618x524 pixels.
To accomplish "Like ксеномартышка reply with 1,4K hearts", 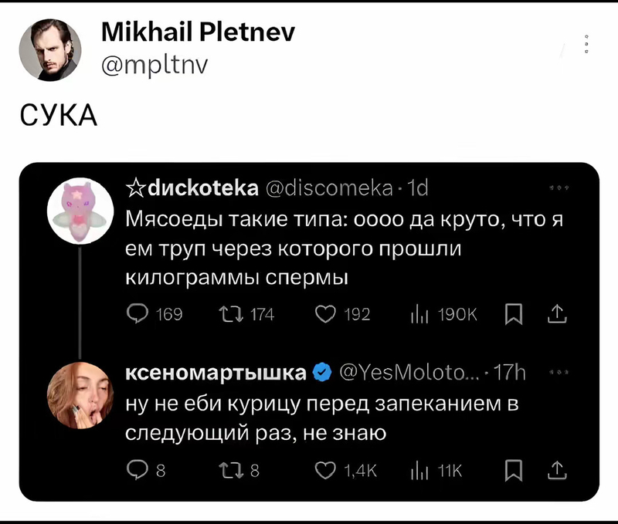I will click(x=325, y=470).
